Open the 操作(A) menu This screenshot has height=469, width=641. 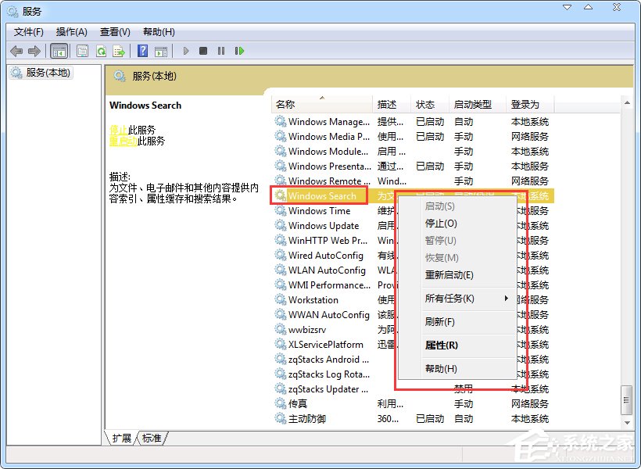coord(71,32)
